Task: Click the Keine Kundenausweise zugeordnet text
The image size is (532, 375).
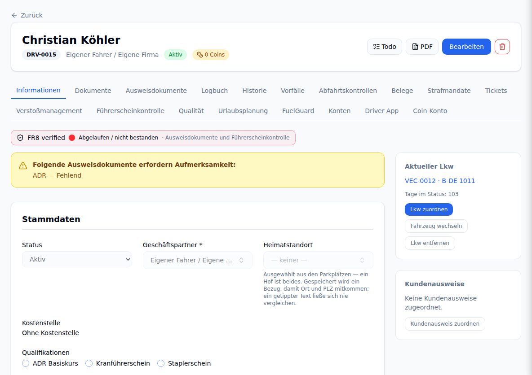Action: coord(441,303)
